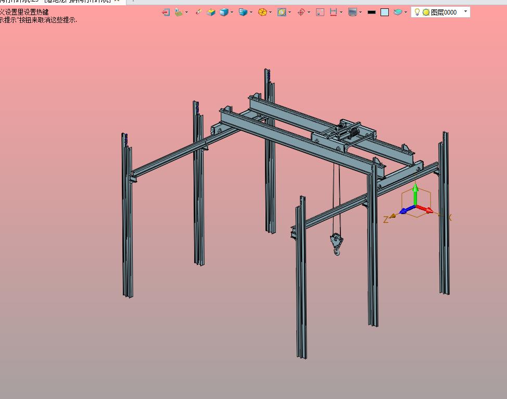Click the exit icon at toolbar start
The width and height of the screenshot is (507, 399).
click(x=166, y=12)
